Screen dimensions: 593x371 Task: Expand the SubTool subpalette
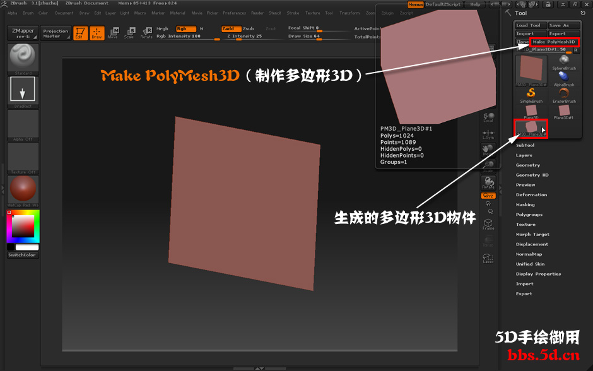(525, 145)
